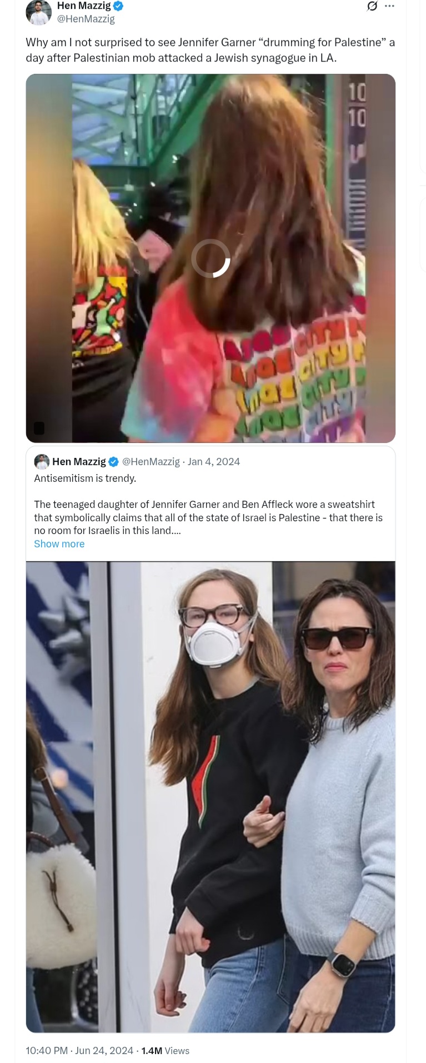This screenshot has height=1063, width=426.
Task: Click the 10:40 PM · Jun 24, 2024 timestamp
Action: pos(79,1051)
